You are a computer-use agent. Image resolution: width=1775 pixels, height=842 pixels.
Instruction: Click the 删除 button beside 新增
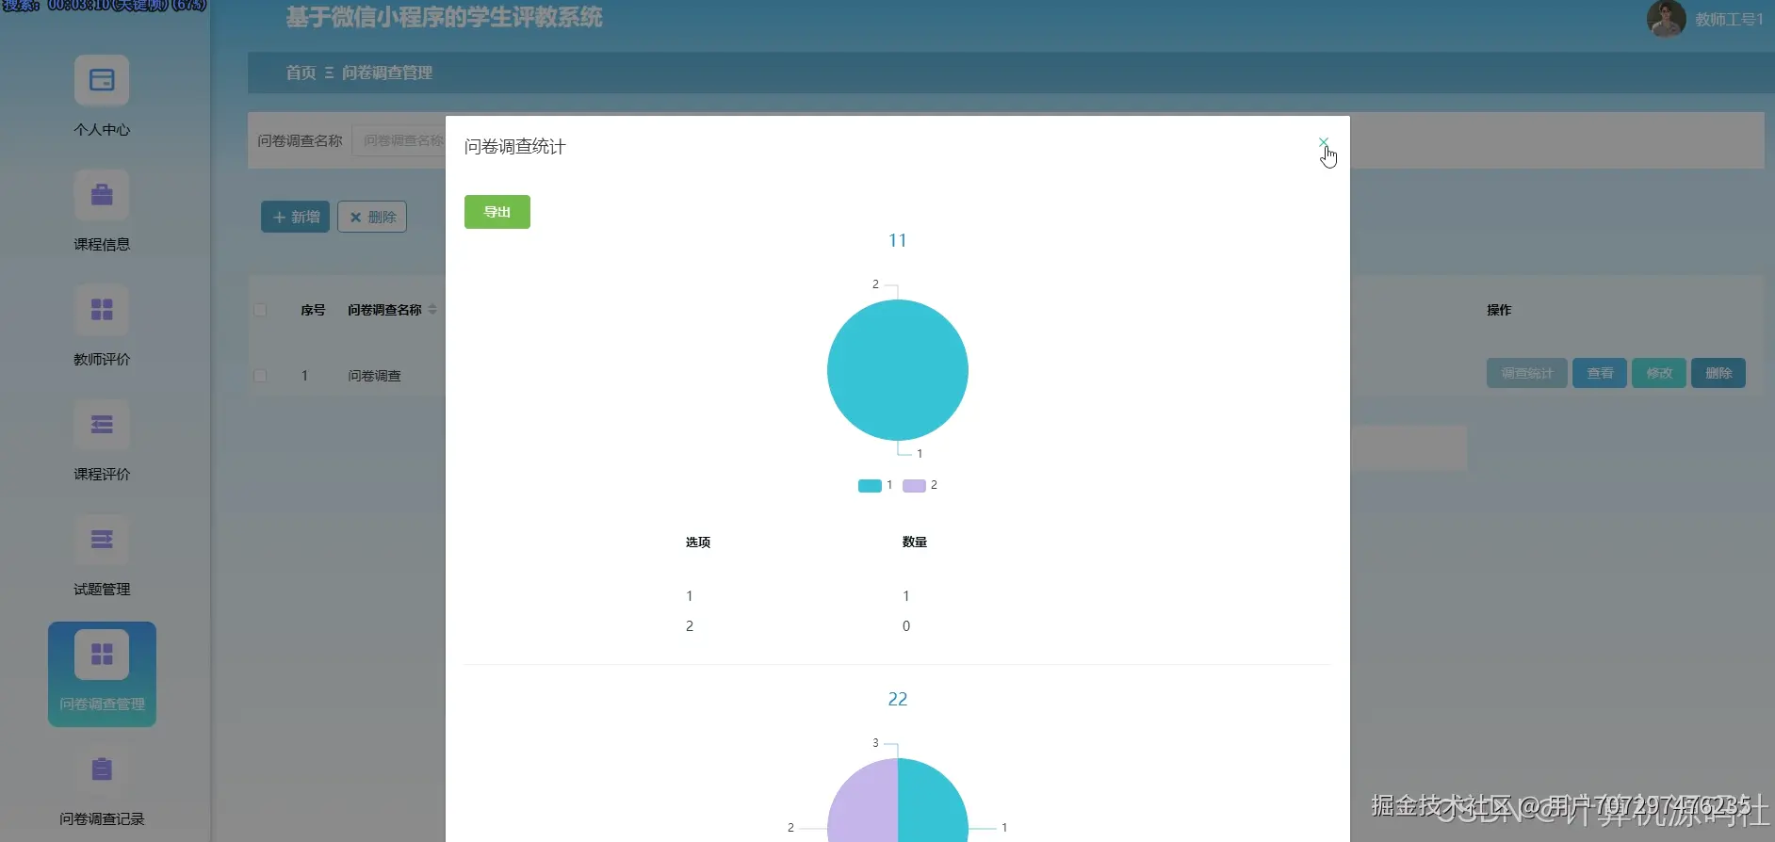[372, 217]
